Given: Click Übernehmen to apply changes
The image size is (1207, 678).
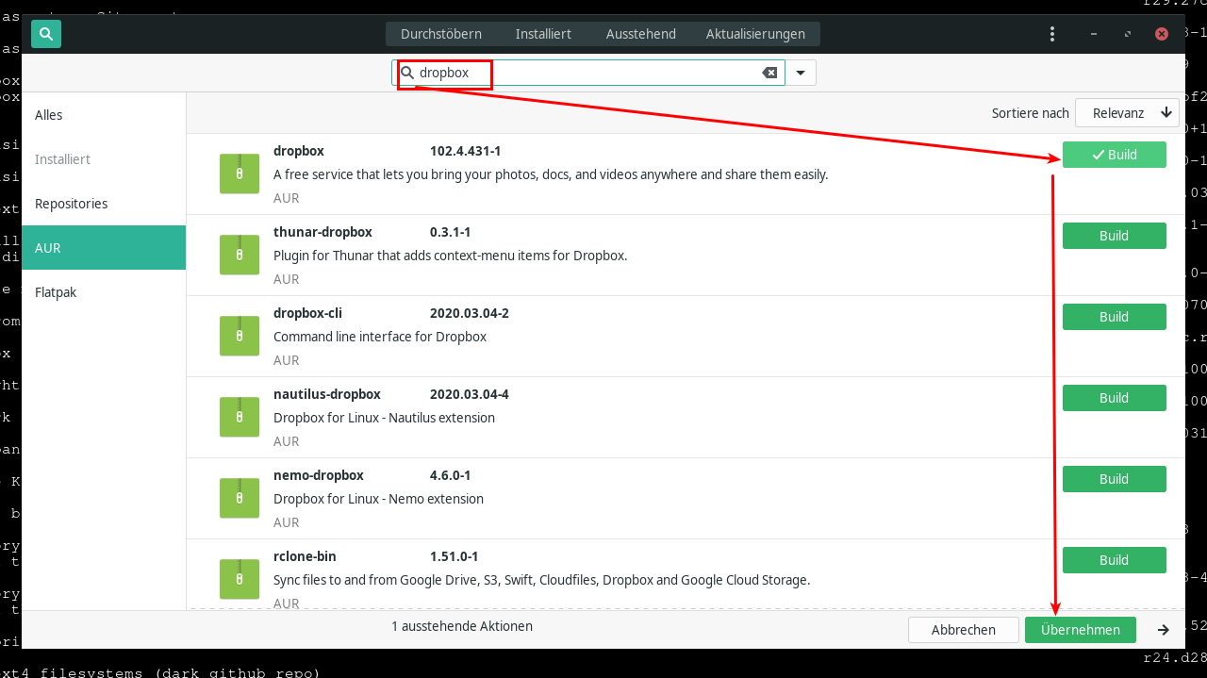Looking at the screenshot, I should (1081, 630).
